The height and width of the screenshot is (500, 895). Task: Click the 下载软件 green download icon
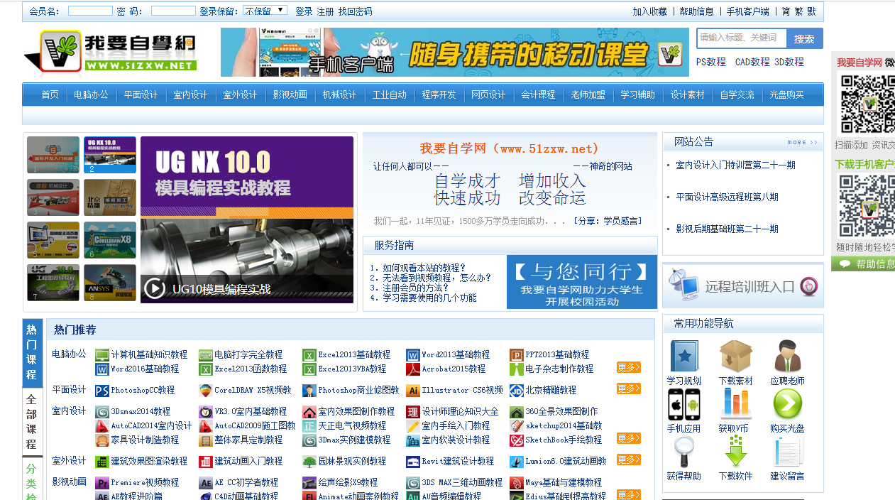[735, 452]
